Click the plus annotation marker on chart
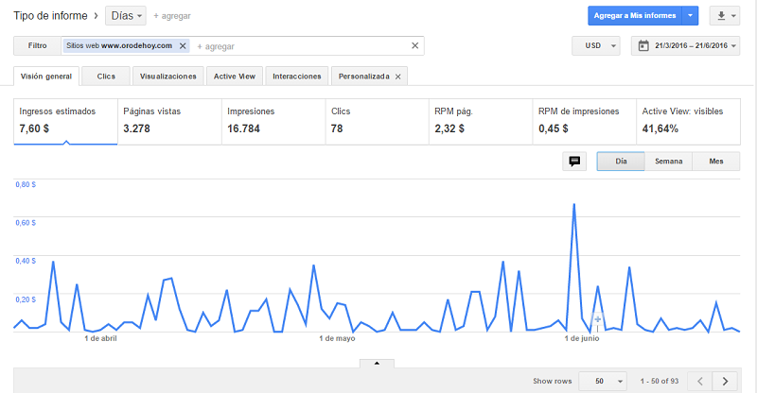The height and width of the screenshot is (393, 757). 598,319
